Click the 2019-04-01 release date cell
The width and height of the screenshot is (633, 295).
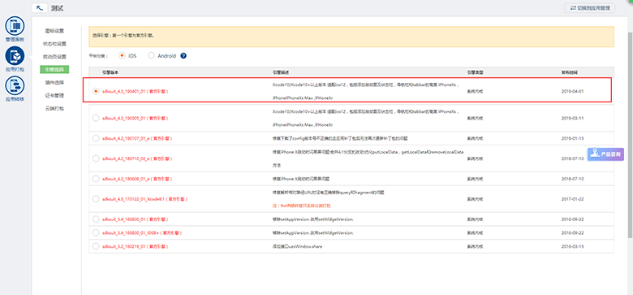coord(572,91)
